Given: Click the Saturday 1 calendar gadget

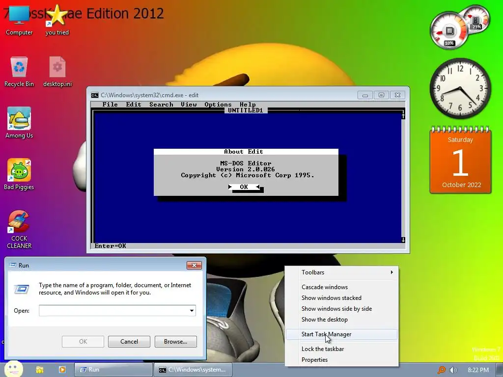Looking at the screenshot, I should click(x=460, y=160).
